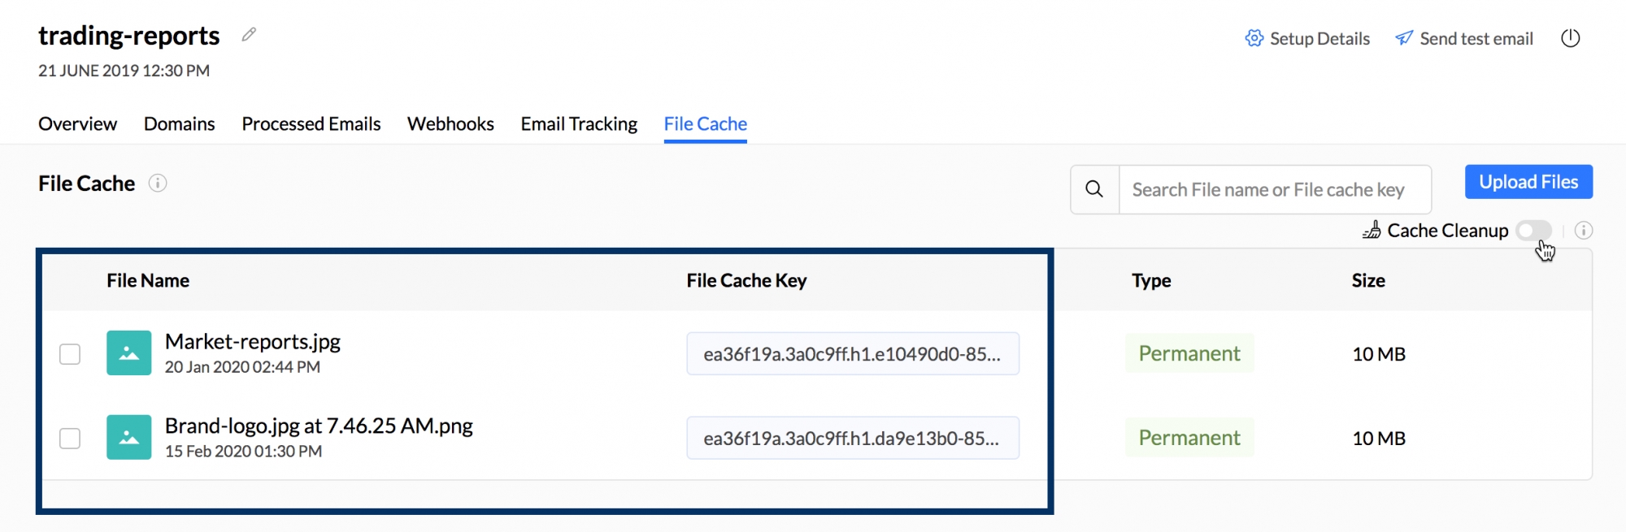Switch to the Overview tab
1626x532 pixels.
tap(76, 123)
